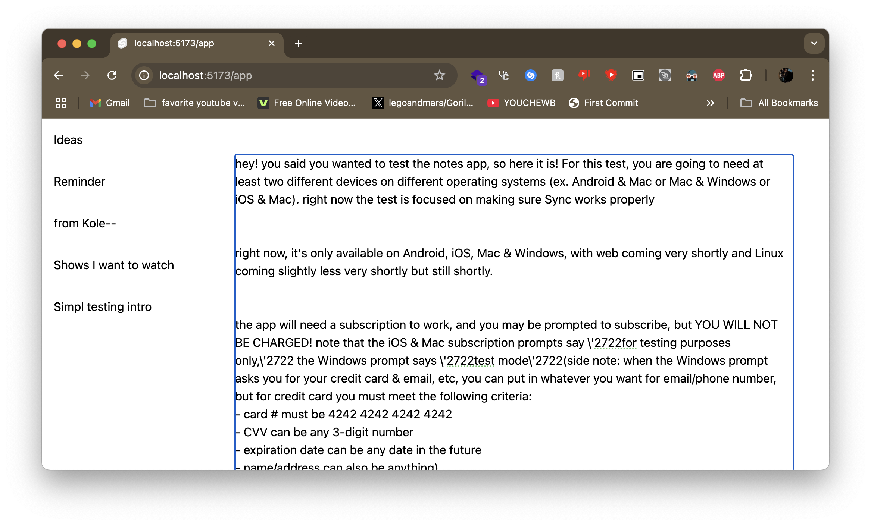This screenshot has height=525, width=871.
Task: Open the extensions puzzle-piece manager
Action: [746, 75]
